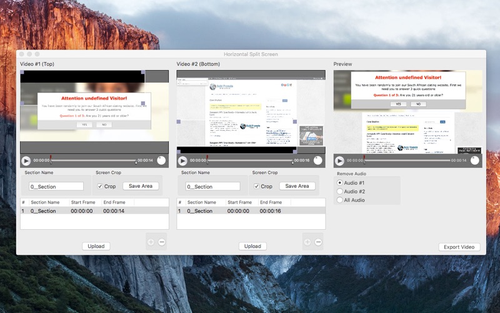
Task: Uncheck the Crop checkbox for Video #1
Action: (100, 186)
